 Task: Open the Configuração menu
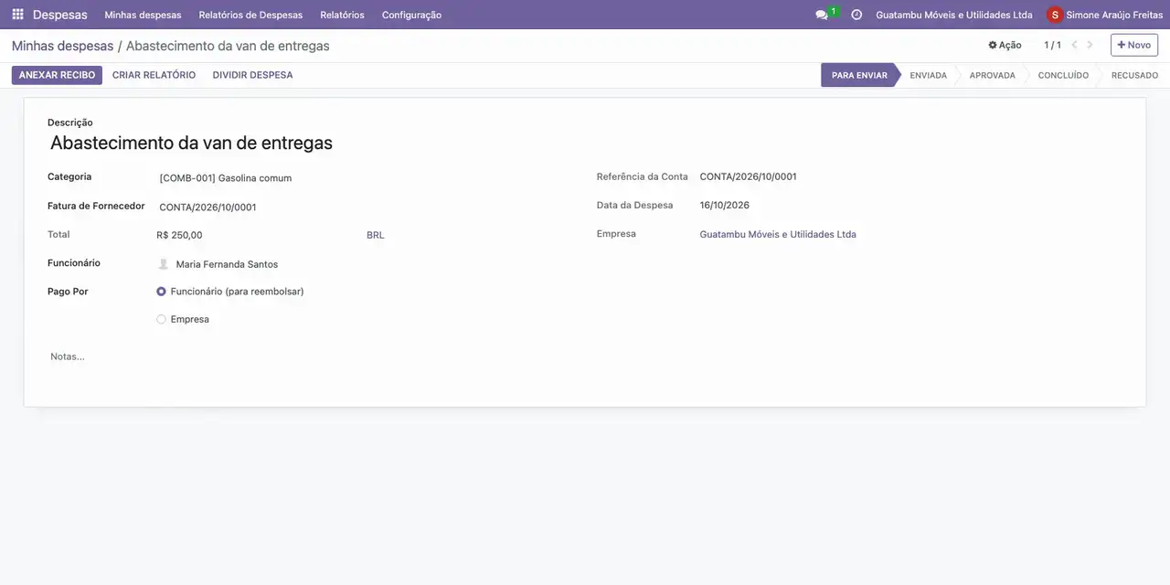pyautogui.click(x=411, y=15)
